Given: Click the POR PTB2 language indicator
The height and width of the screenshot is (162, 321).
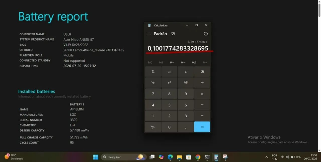Looking at the screenshot, I should pos(275,157).
